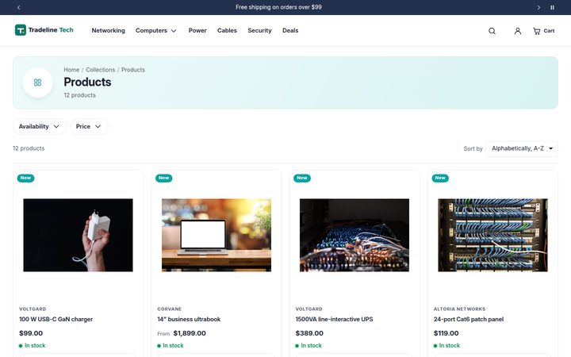The image size is (571, 357).
Task: Click ALTORIA NETWORKS vendor label
Action: [x=459, y=309]
